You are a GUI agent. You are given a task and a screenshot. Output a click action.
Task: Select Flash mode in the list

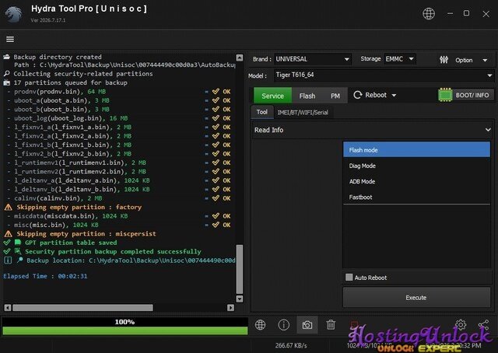click(416, 150)
